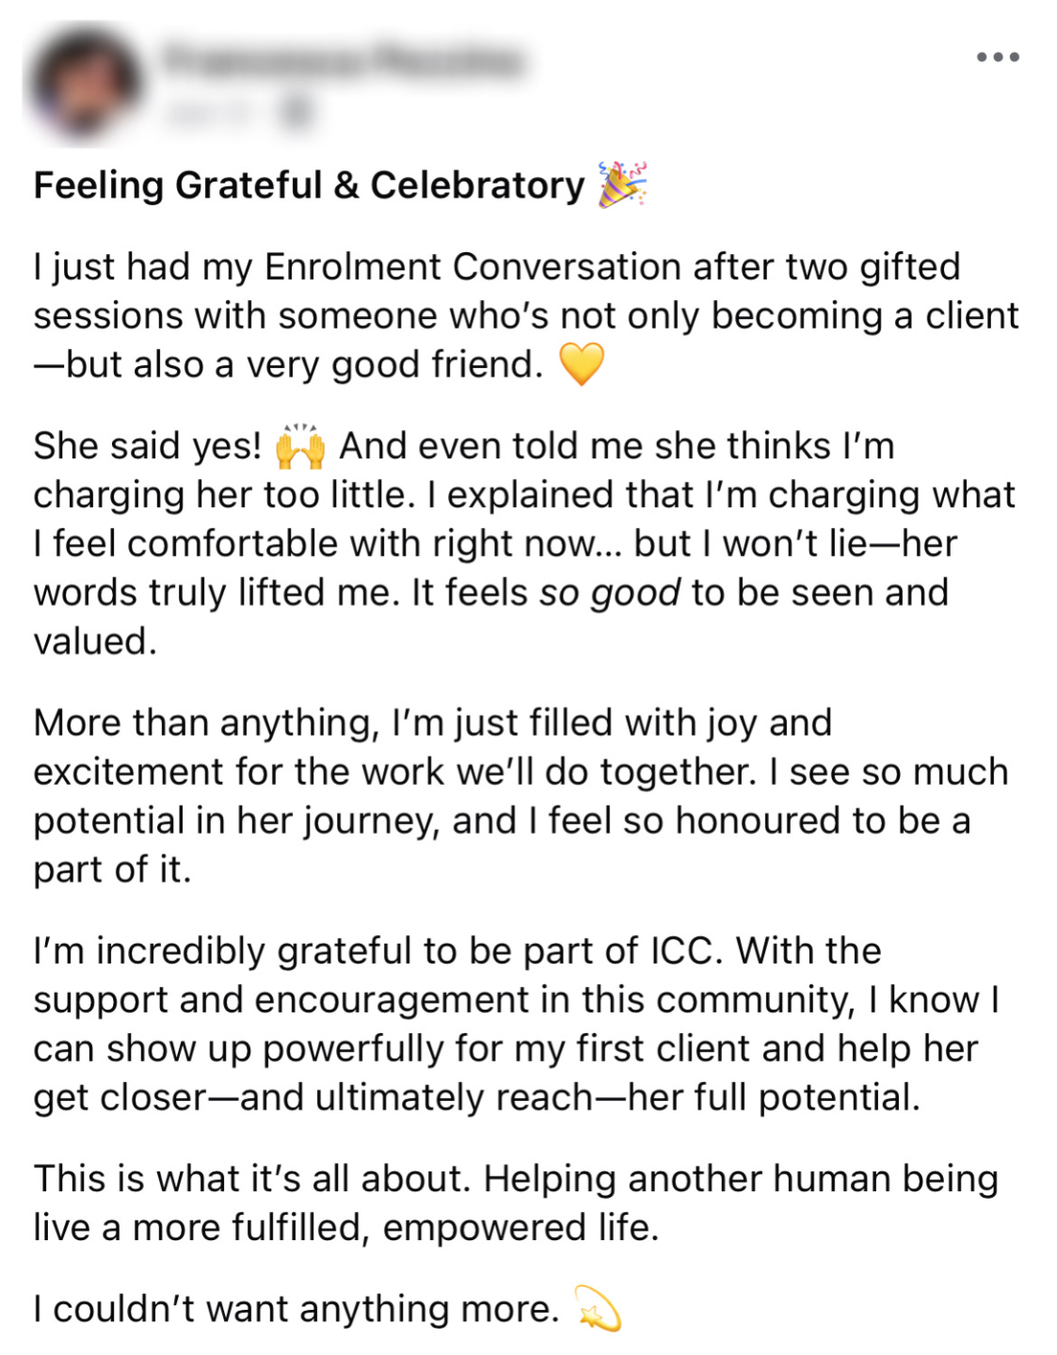Image resolution: width=1057 pixels, height=1355 pixels.
Task: Open the three-dot post options menu
Action: pos(998,57)
